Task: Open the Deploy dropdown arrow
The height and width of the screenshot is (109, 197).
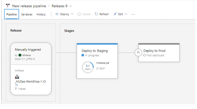Action: (x=72, y=14)
